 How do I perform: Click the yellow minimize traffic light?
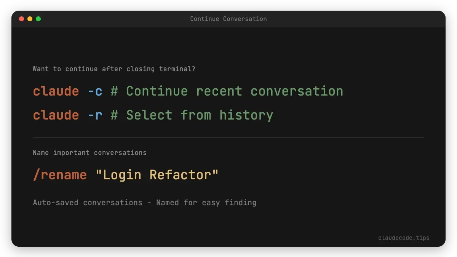(30, 18)
